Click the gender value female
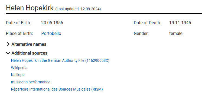Image resolution: width=202 pixels, height=97 pixels. click(x=176, y=34)
